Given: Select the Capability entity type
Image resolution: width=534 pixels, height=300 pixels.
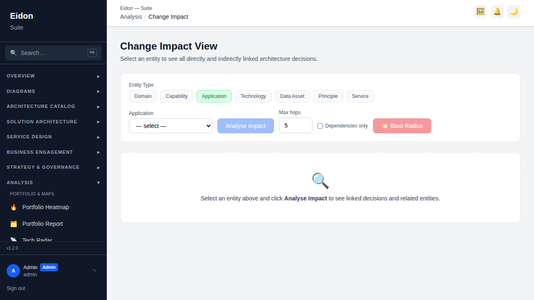Looking at the screenshot, I should (x=176, y=96).
